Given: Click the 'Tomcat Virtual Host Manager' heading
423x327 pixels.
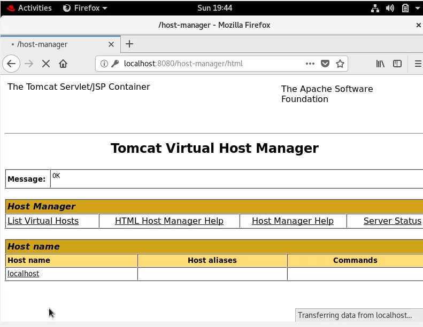Looking at the screenshot, I should click(x=214, y=148).
